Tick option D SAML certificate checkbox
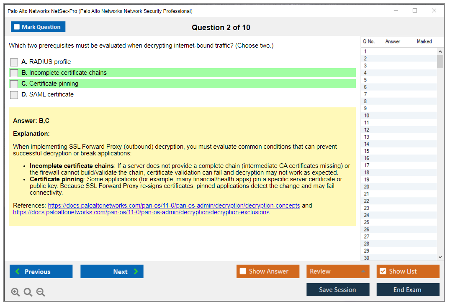 (14, 95)
